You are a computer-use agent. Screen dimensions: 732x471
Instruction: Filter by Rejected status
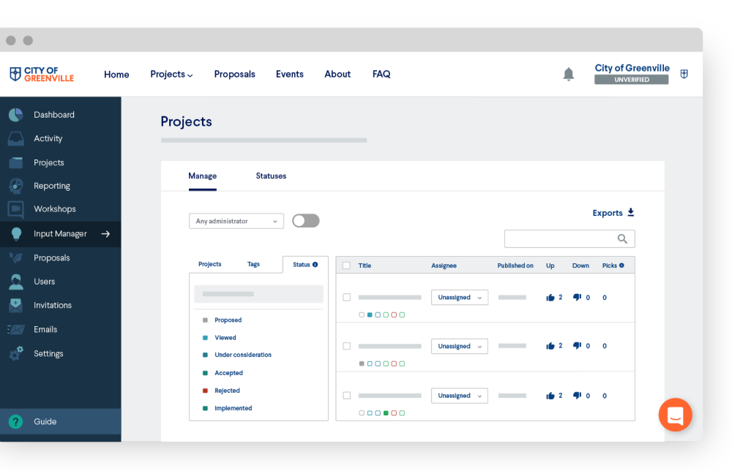(227, 391)
